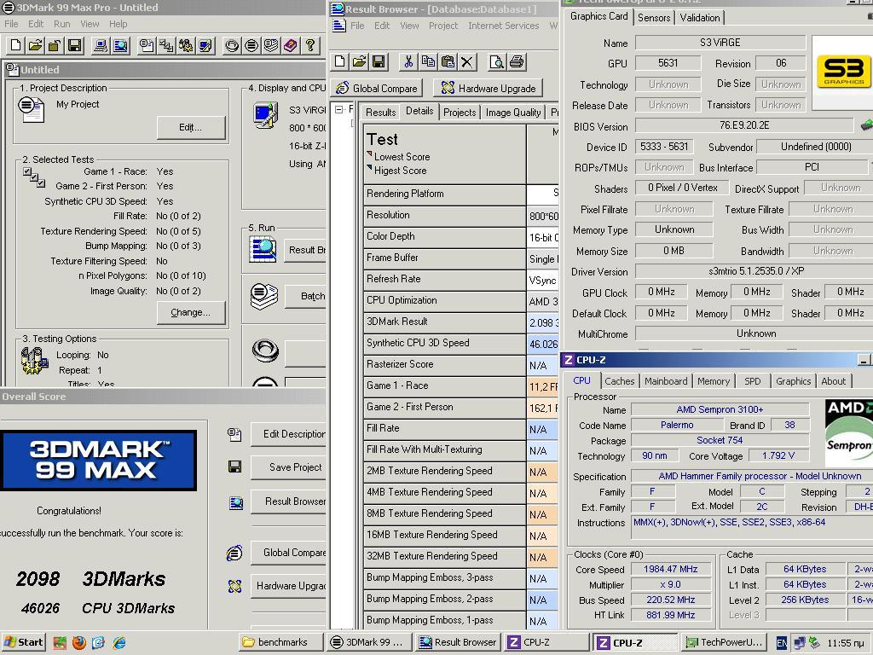Click benchmarks folder taskbar button
The width and height of the screenshot is (873, 655).
point(281,642)
